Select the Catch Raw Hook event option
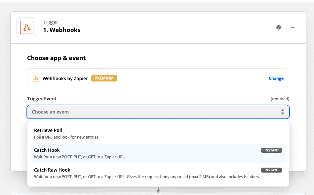This screenshot has width=314, height=195. click(x=158, y=173)
